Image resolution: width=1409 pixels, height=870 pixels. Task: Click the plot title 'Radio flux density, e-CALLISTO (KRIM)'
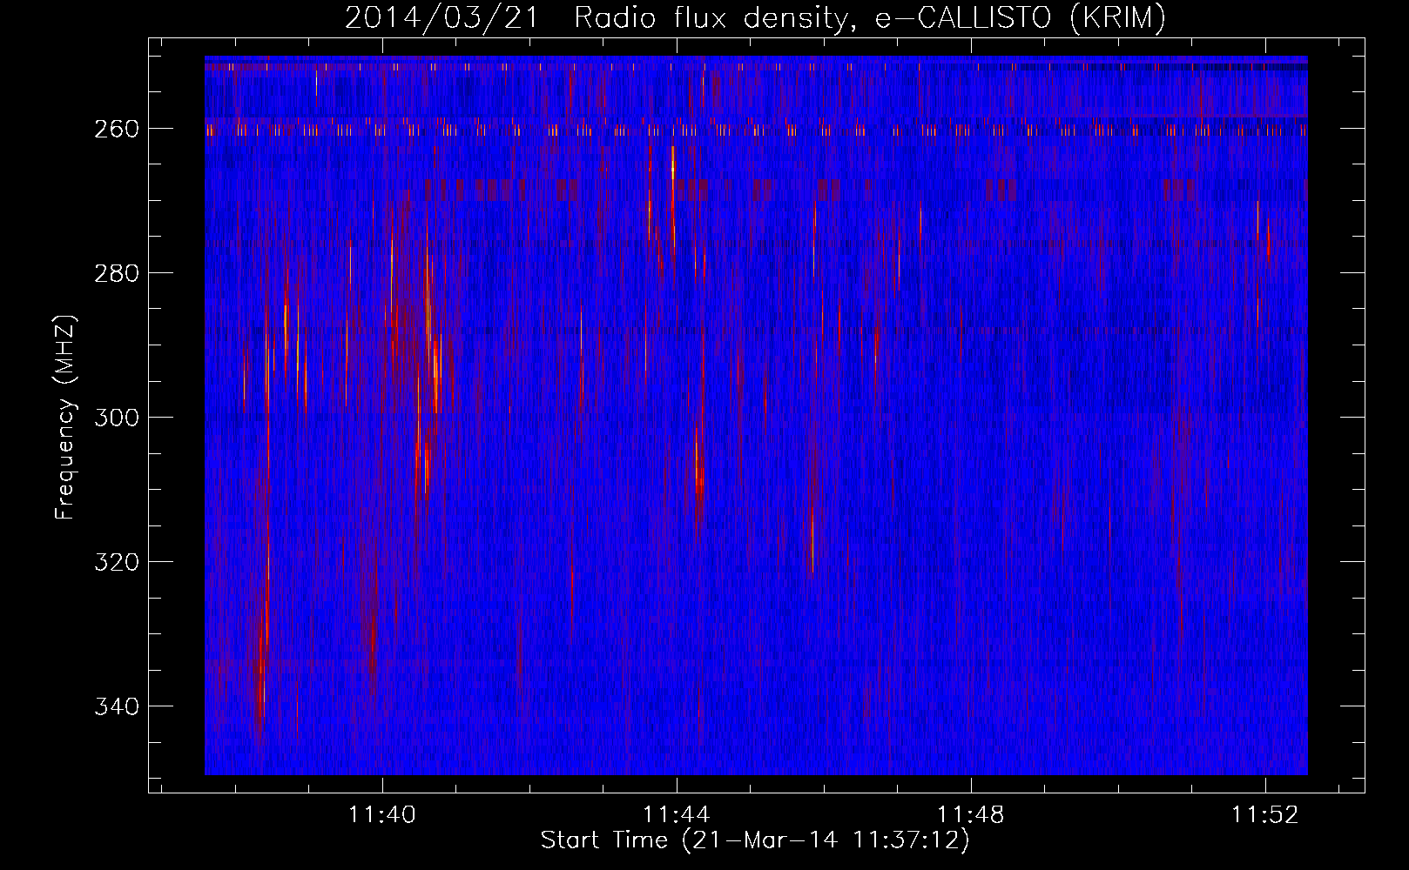point(870,17)
